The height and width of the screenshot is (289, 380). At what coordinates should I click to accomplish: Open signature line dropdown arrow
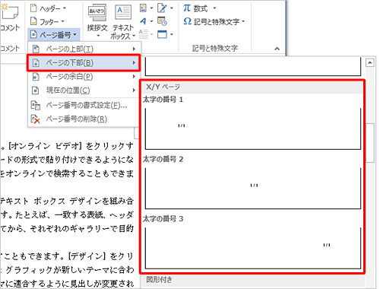(x=172, y=8)
